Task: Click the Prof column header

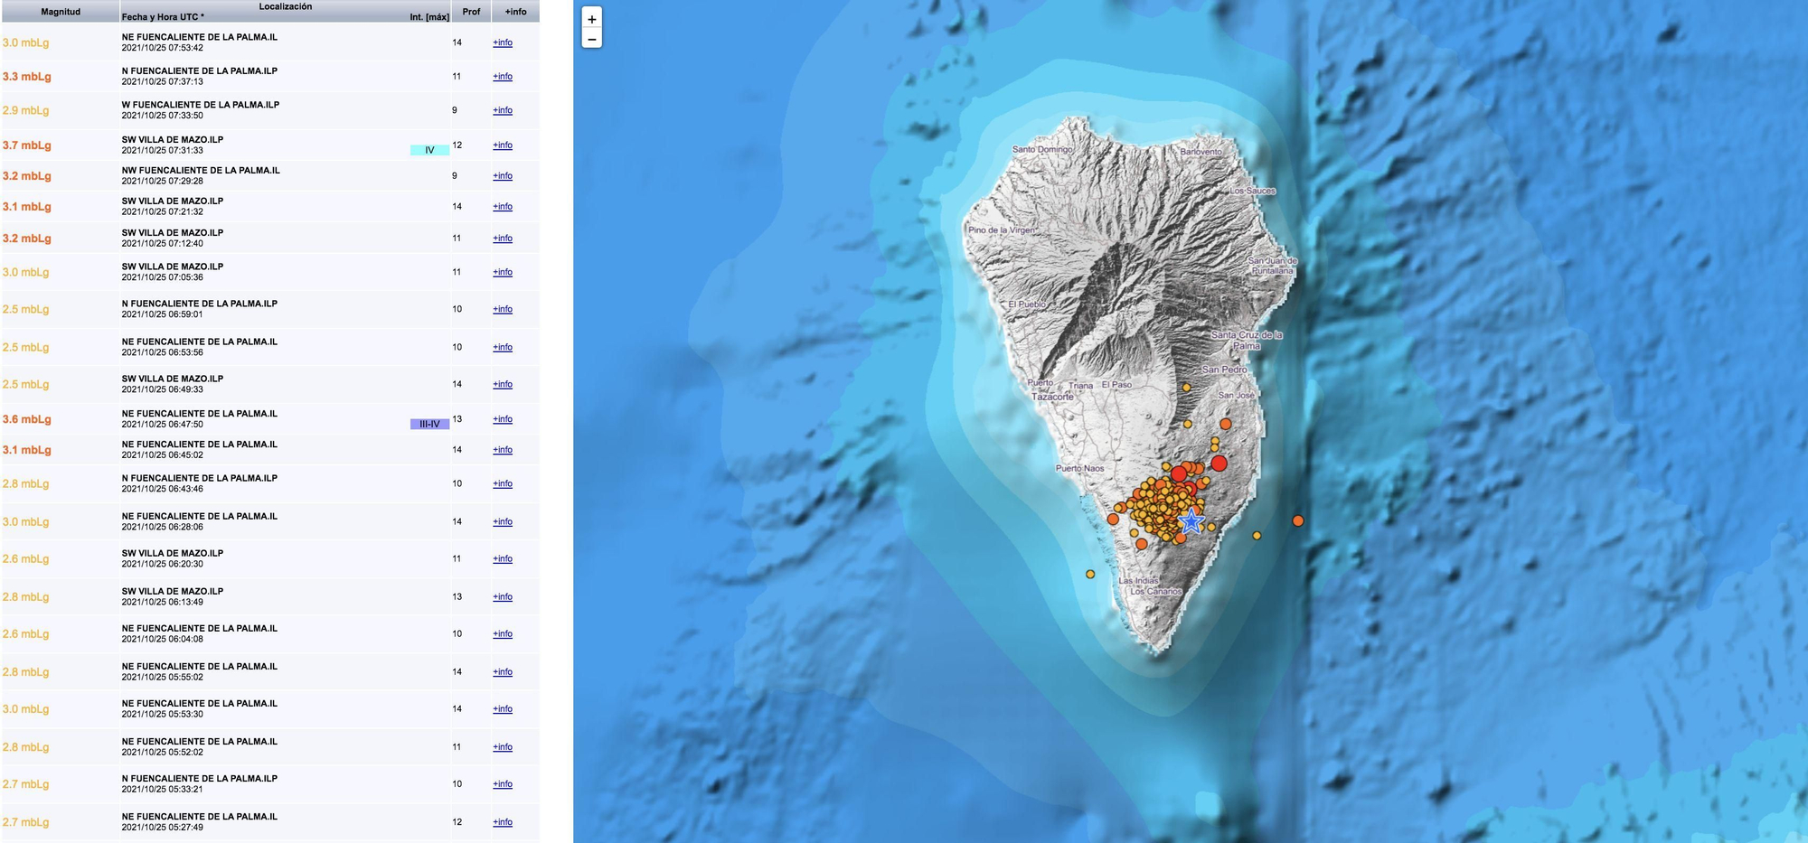Action: (x=470, y=12)
